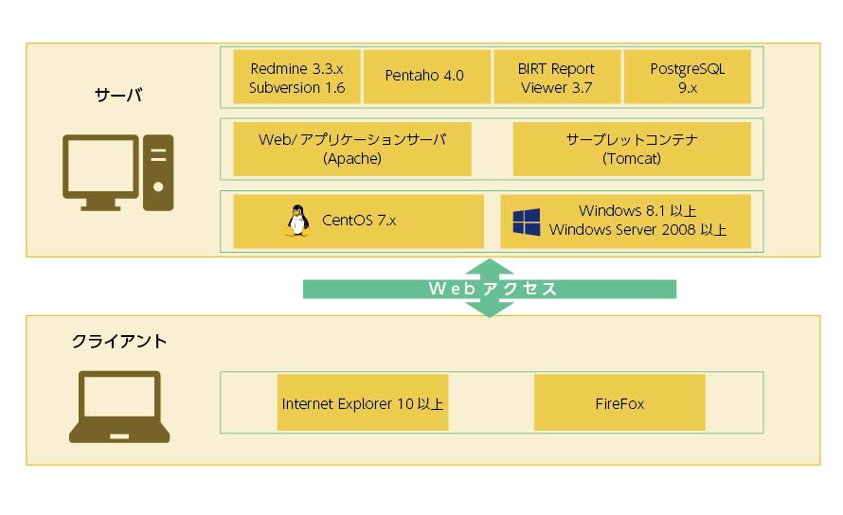Image resolution: width=843 pixels, height=515 pixels.
Task: Click the Web/アプリケーションサーバ (Apache) box
Action: click(x=352, y=149)
